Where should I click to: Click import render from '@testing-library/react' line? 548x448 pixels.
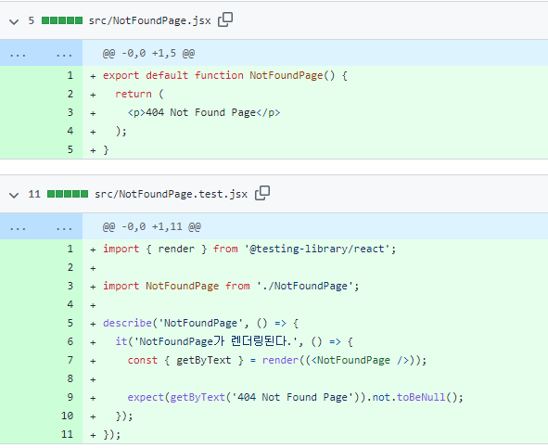(x=249, y=249)
